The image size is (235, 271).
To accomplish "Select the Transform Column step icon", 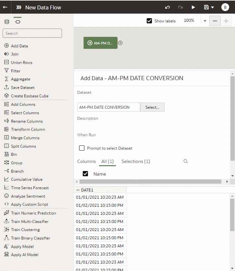I will click(x=6, y=129).
